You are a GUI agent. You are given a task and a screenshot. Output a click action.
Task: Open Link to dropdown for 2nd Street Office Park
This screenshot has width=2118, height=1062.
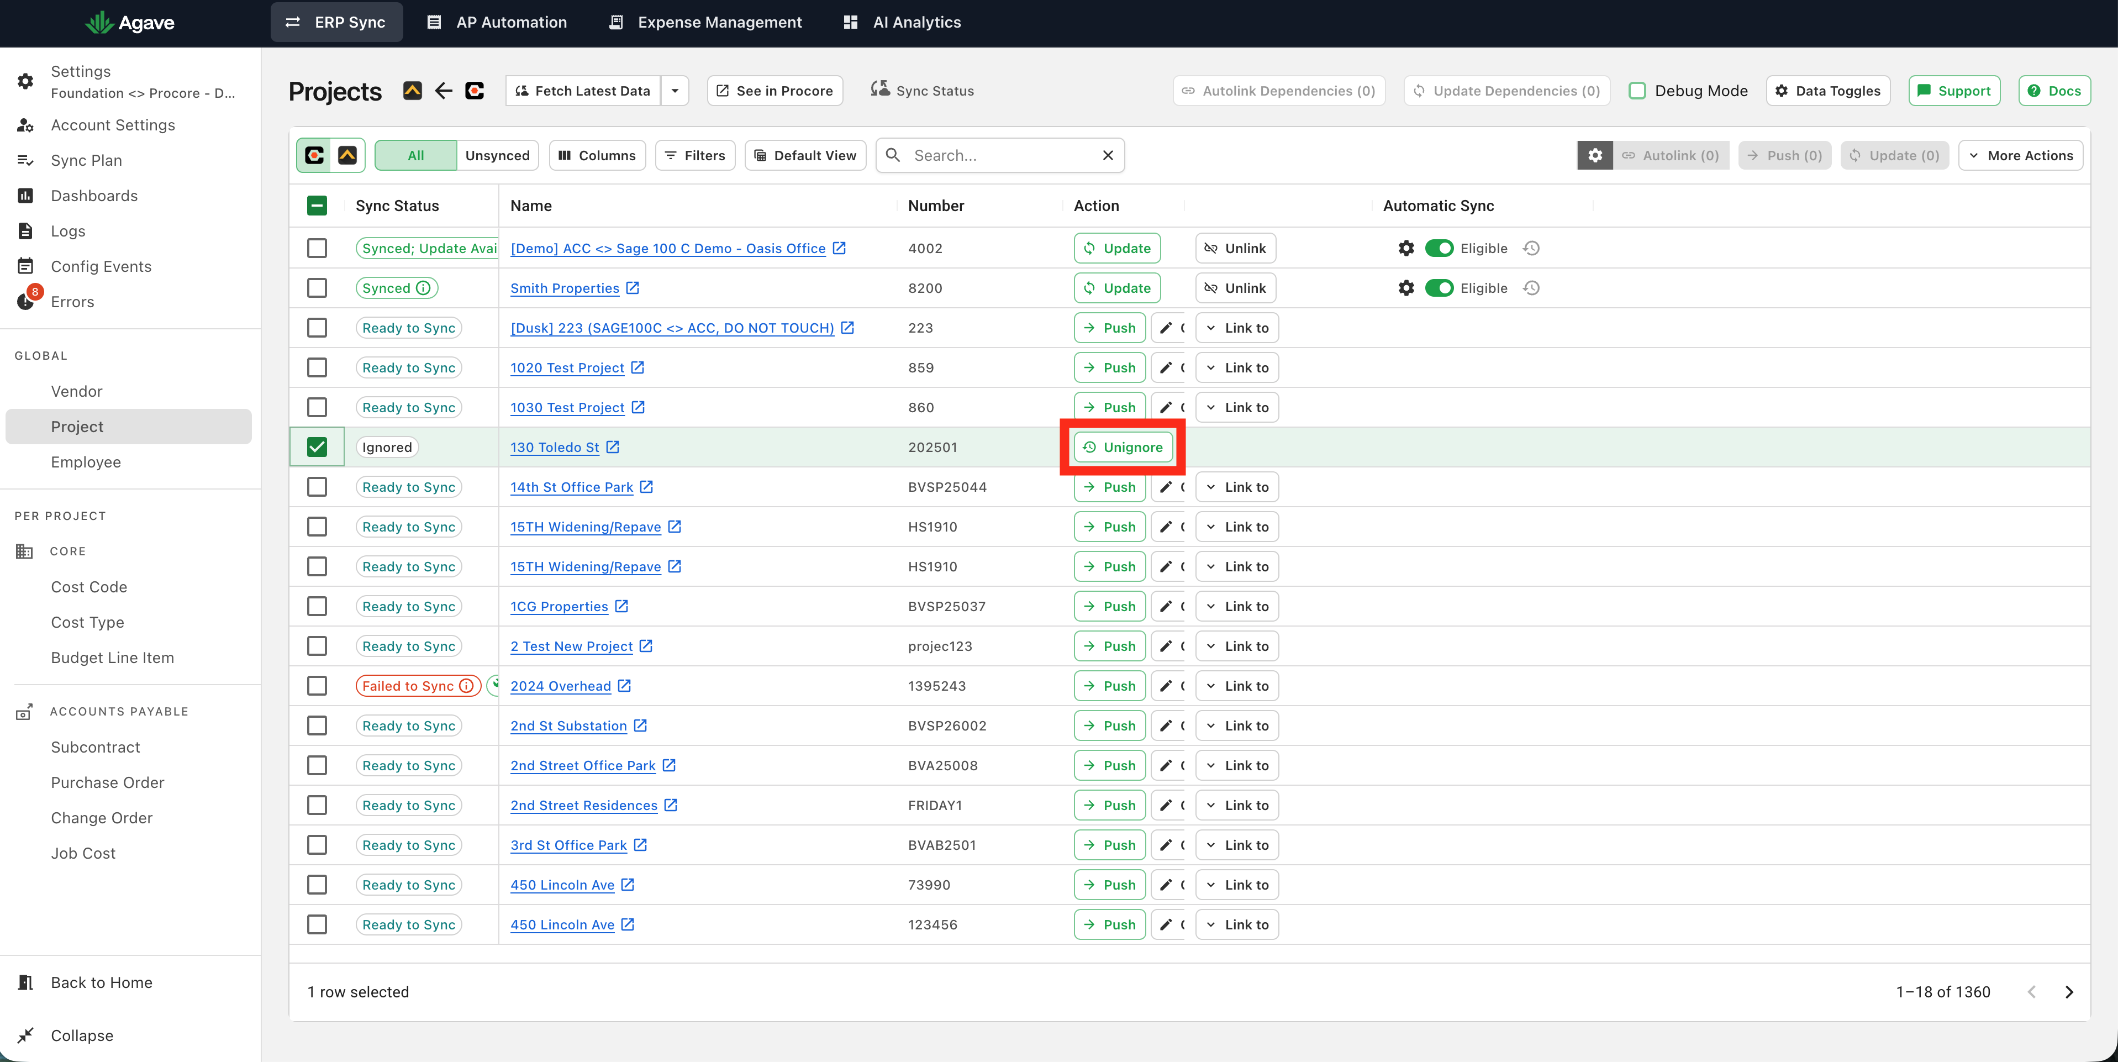pos(1236,766)
